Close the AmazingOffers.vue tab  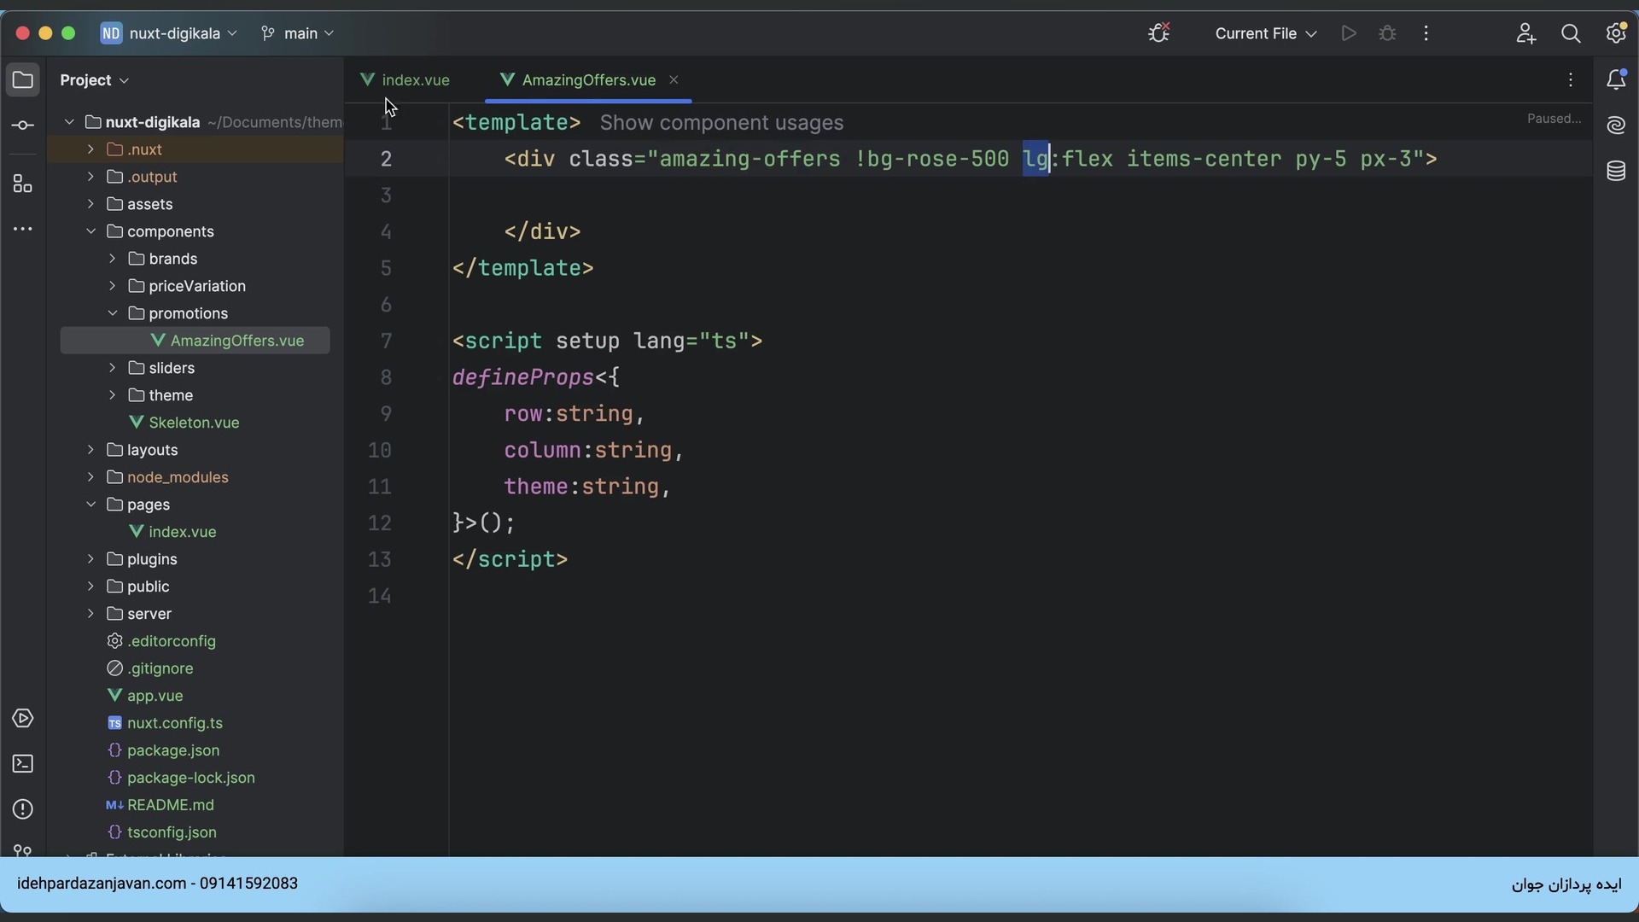click(674, 80)
